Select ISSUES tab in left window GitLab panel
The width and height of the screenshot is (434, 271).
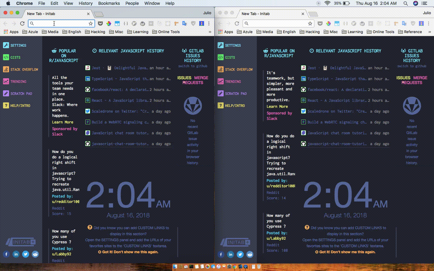pyautogui.click(x=184, y=78)
